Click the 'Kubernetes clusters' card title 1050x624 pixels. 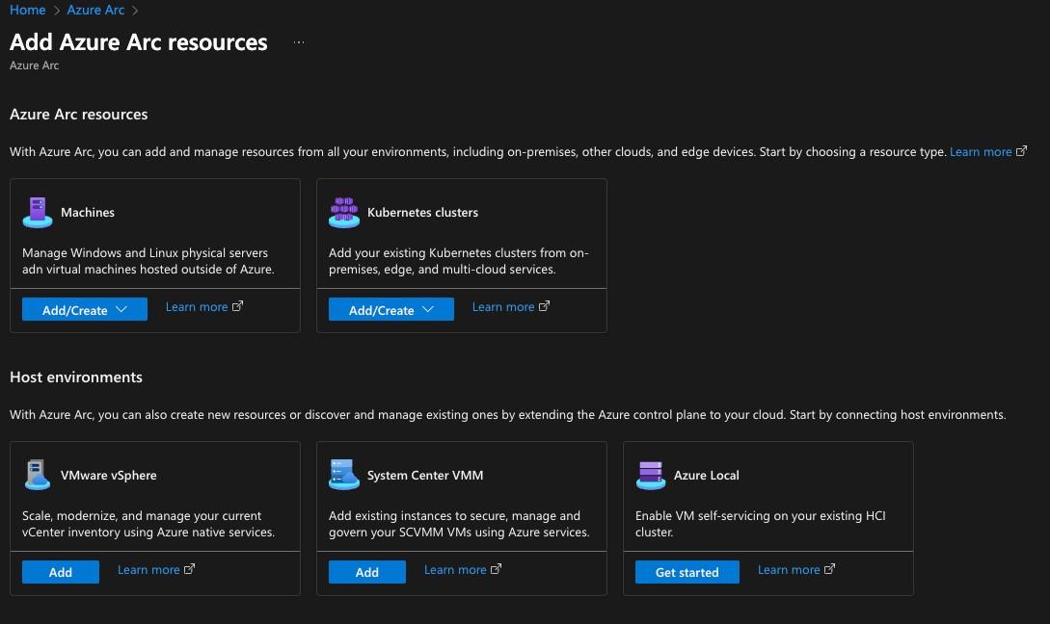coord(422,213)
